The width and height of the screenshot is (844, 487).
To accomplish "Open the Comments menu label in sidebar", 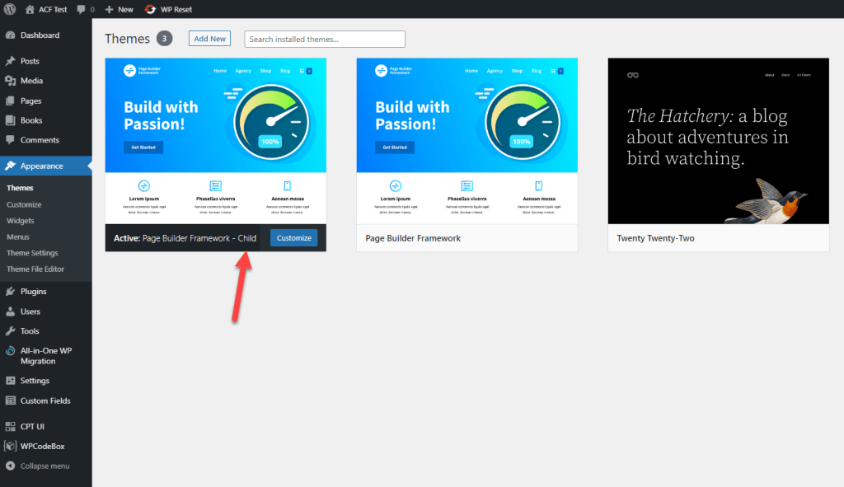I will coord(40,140).
